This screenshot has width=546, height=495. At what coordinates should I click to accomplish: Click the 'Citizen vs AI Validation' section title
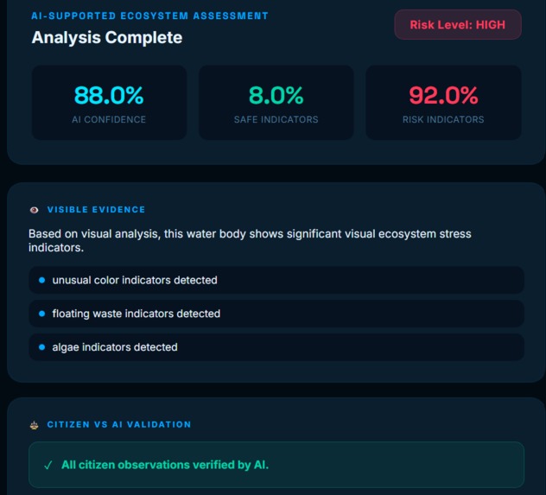point(119,425)
